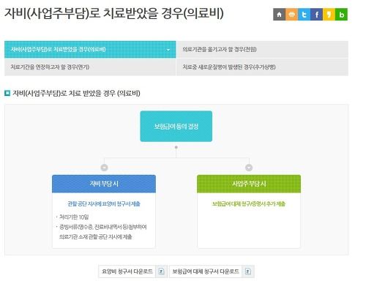The image size is (366, 281).
Task: Click the arrow circle above 사업주 부담 시
Action: coord(249,168)
